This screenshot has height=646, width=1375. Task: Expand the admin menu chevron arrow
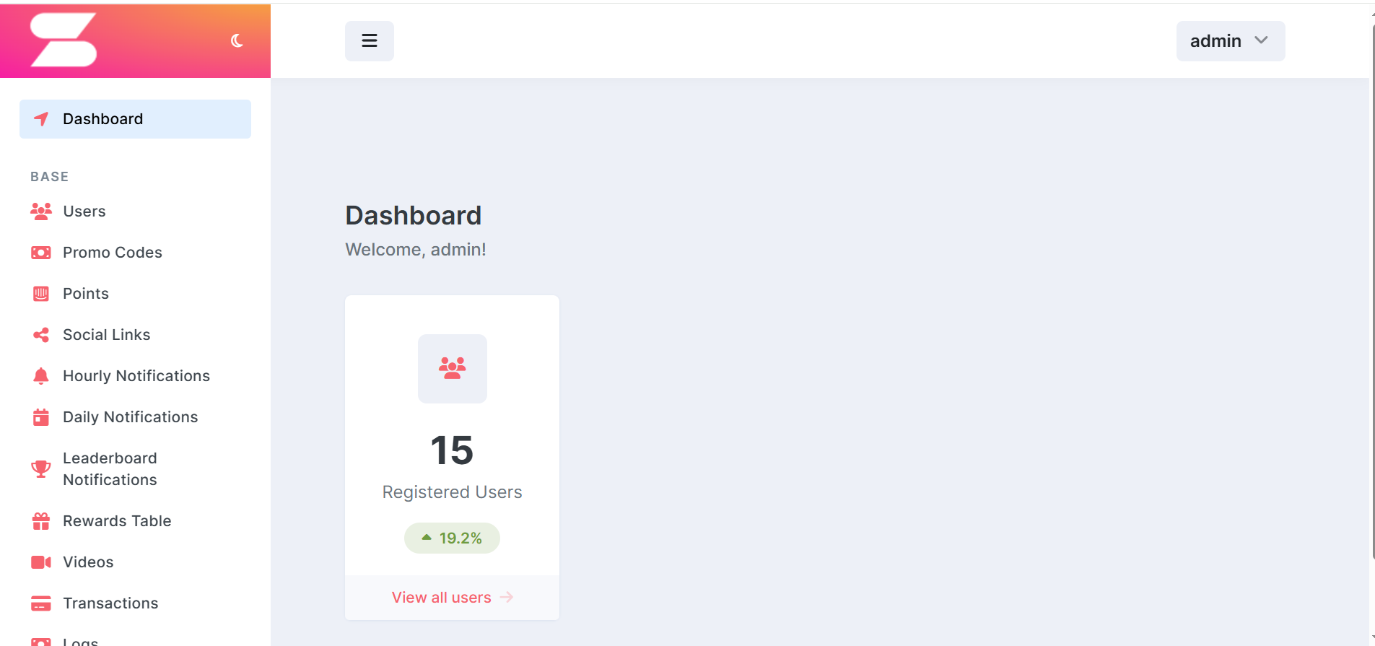pos(1262,40)
